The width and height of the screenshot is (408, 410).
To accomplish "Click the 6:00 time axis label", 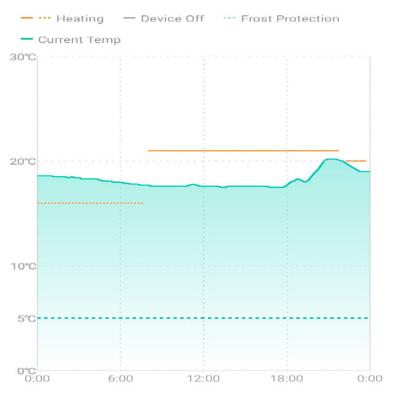I will pyautogui.click(x=120, y=379).
